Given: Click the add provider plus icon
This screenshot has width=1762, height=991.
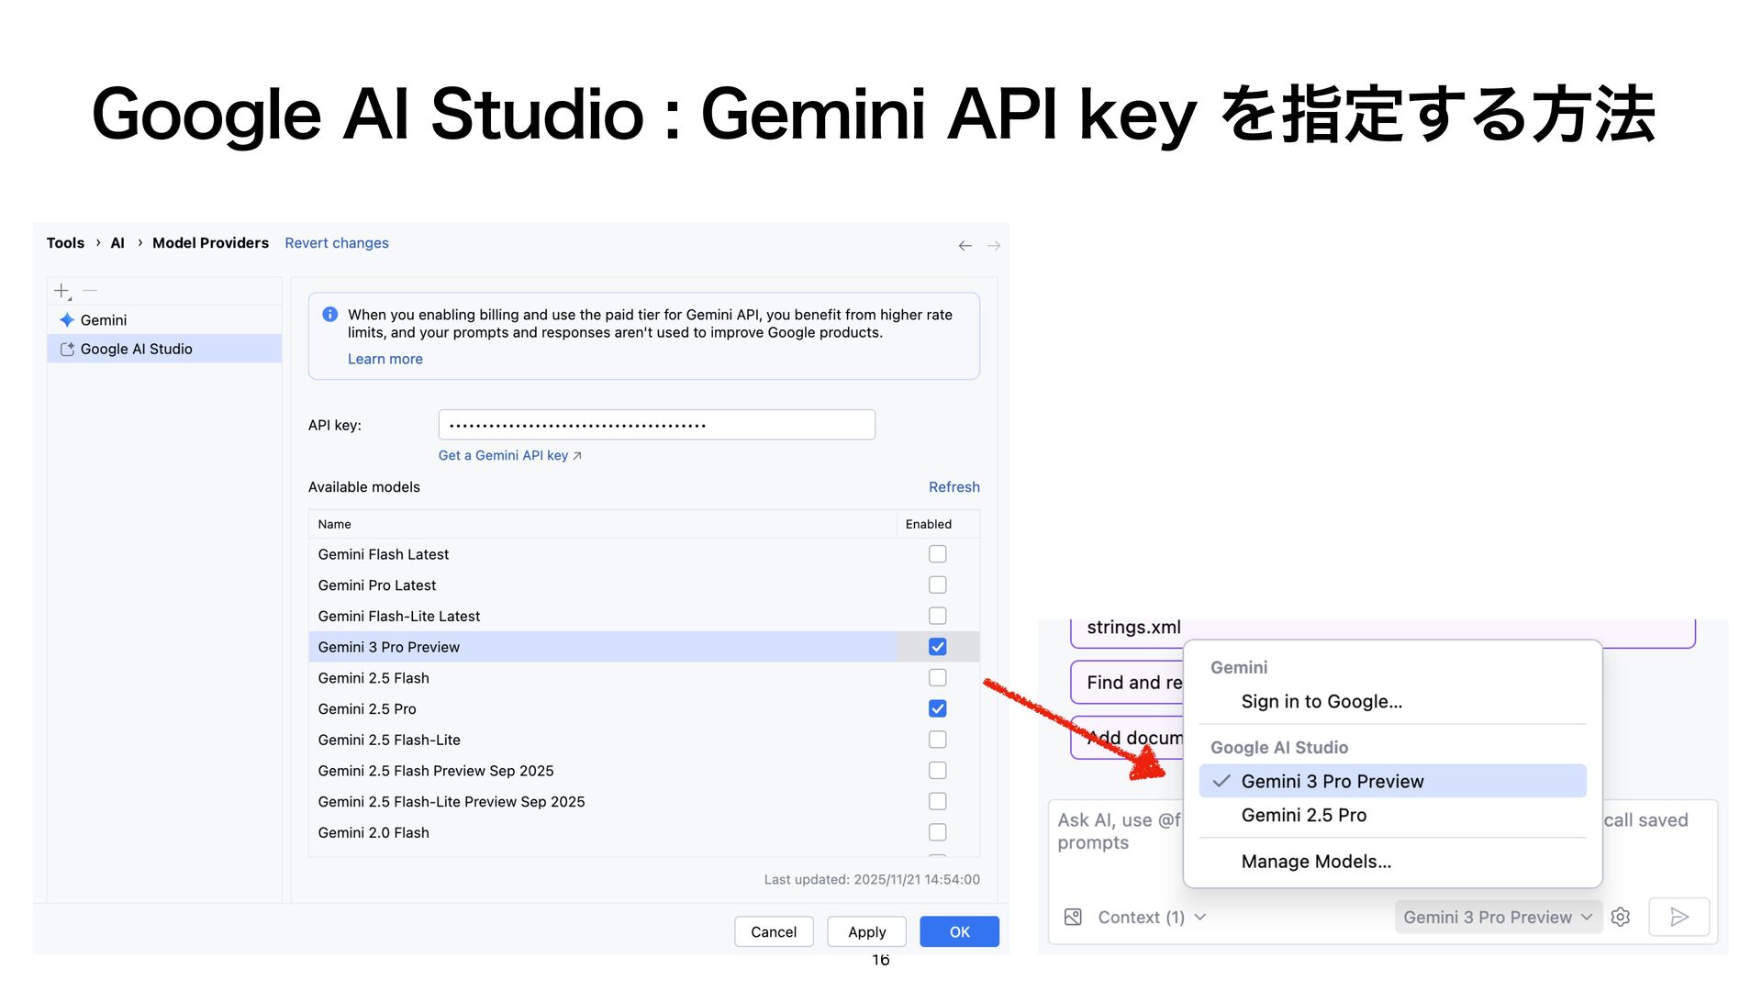Looking at the screenshot, I should [x=61, y=291].
